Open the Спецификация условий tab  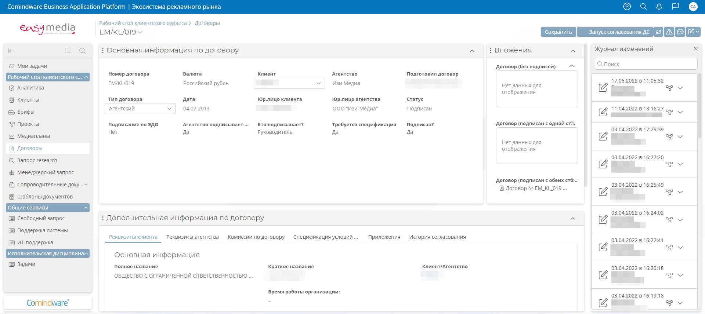326,237
